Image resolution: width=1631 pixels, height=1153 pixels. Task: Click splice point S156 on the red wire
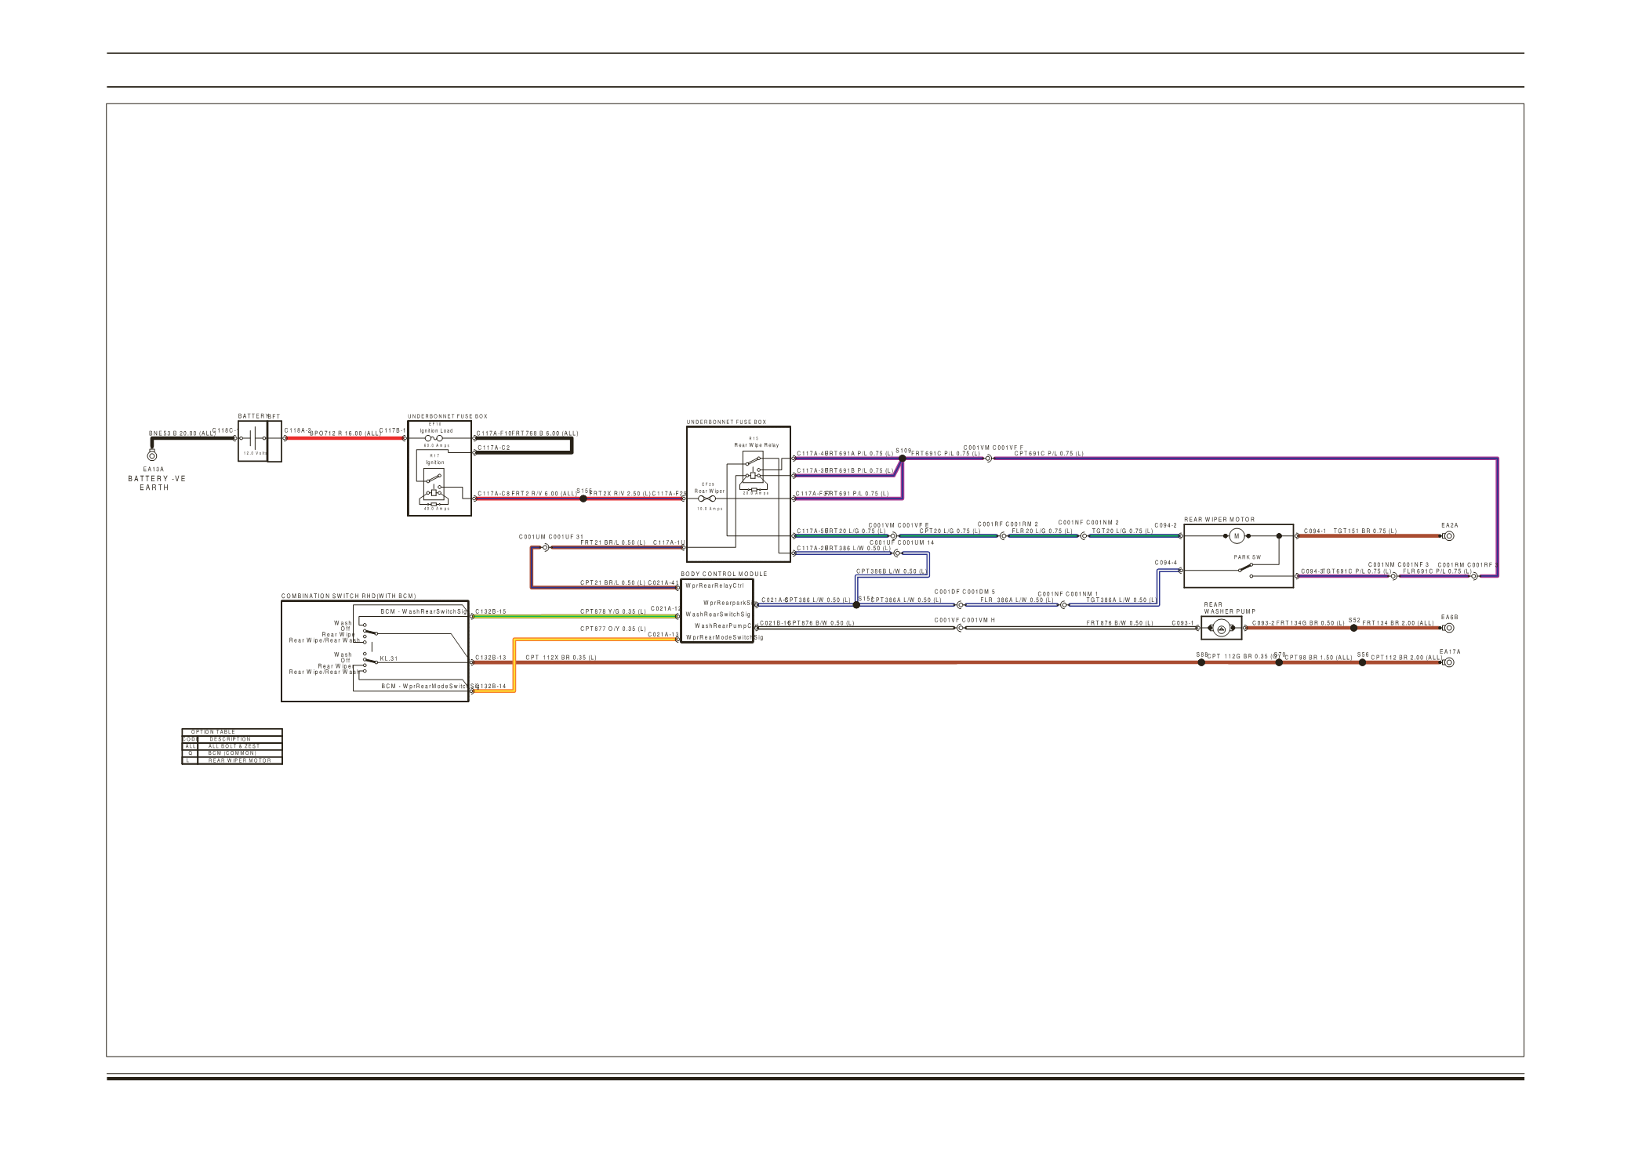(583, 499)
